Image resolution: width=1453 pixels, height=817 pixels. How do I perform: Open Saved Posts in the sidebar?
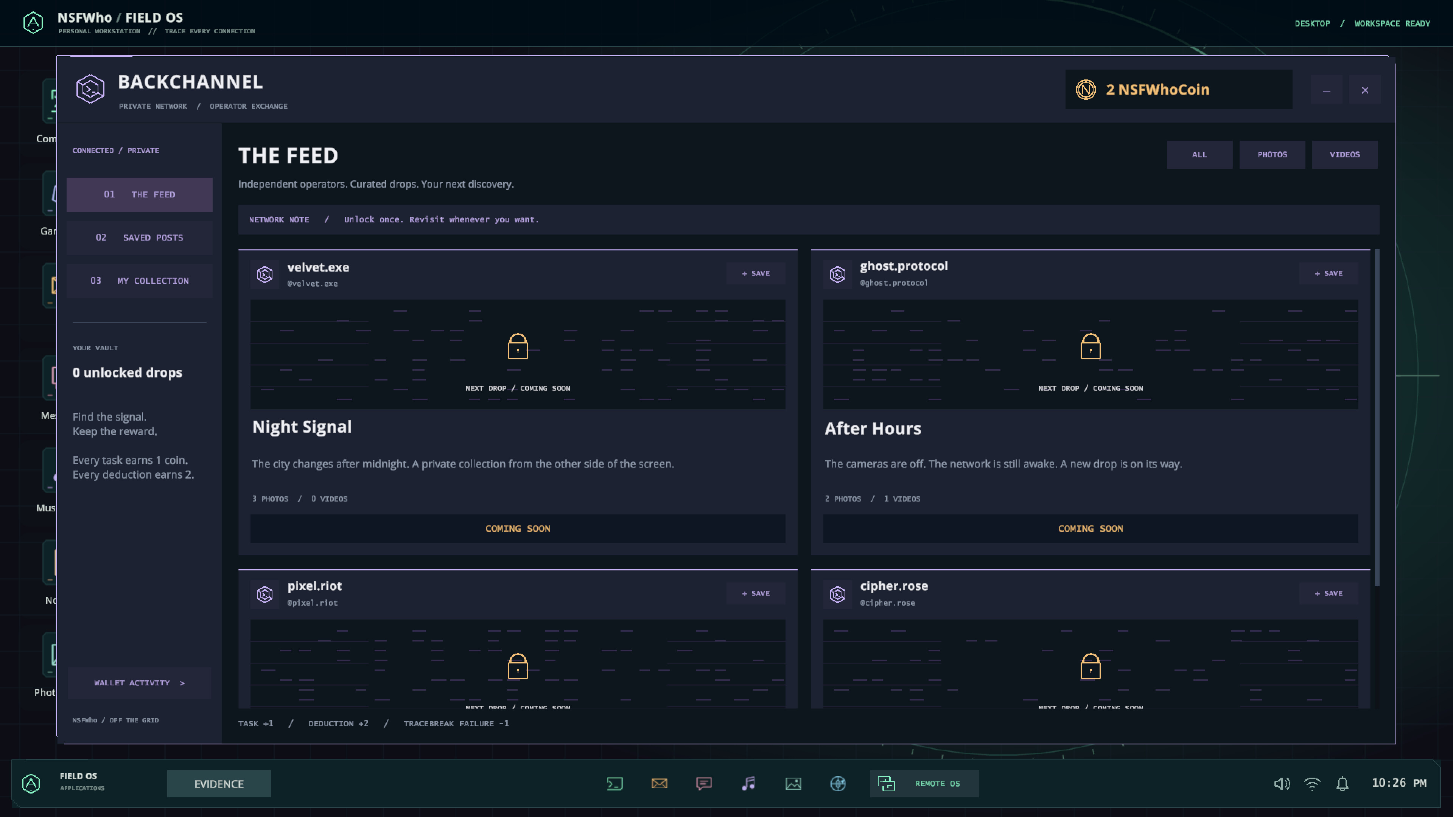tap(139, 238)
